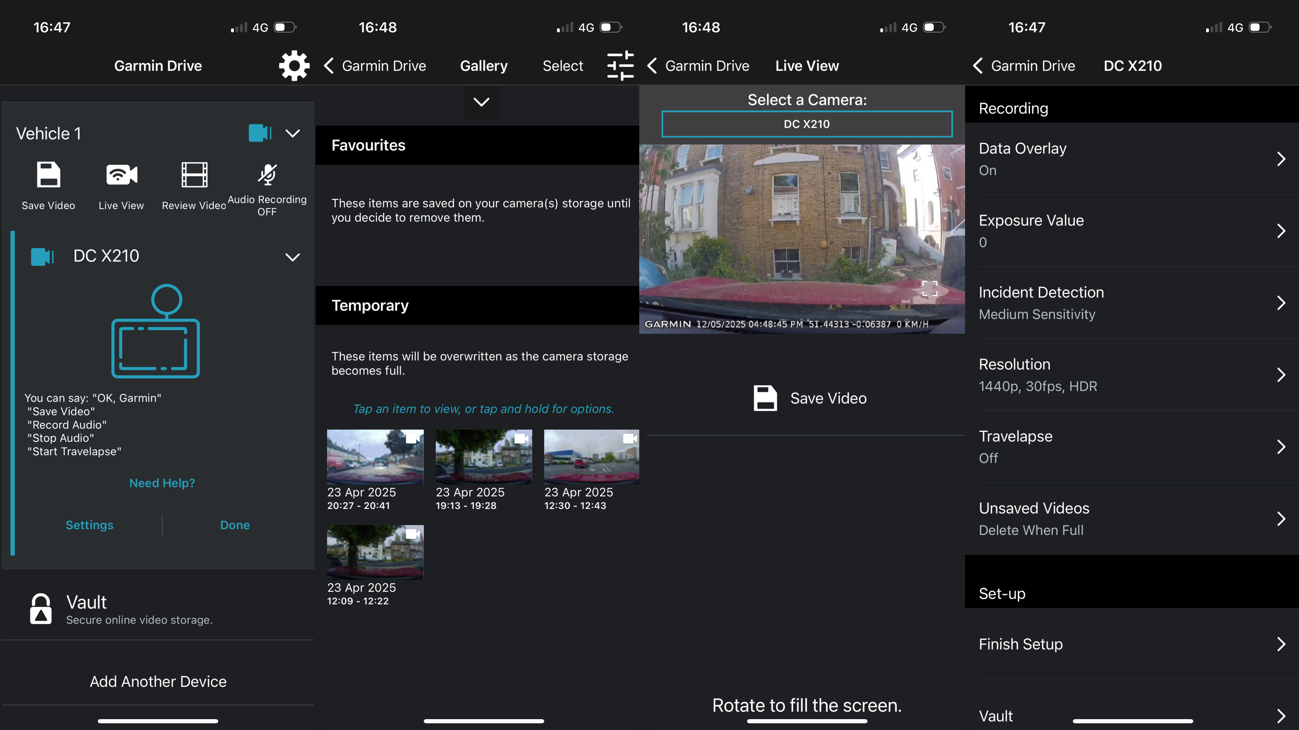The height and width of the screenshot is (730, 1299).
Task: Tap the Save Video label under Vehicle 1
Action: 48,205
